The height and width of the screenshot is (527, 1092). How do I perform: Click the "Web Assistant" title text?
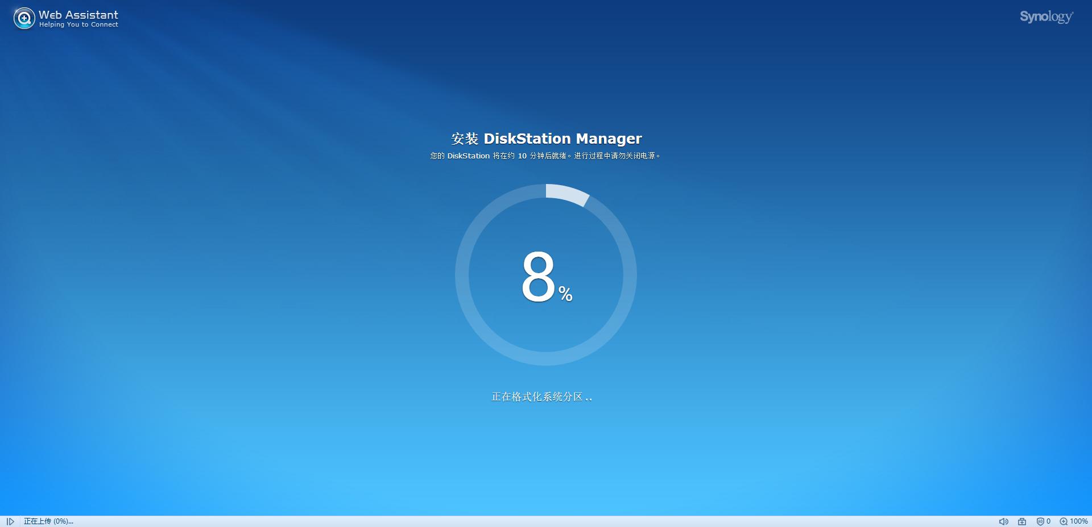point(78,15)
